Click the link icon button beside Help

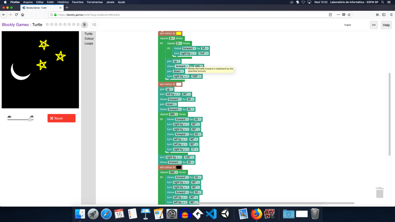click(x=373, y=25)
